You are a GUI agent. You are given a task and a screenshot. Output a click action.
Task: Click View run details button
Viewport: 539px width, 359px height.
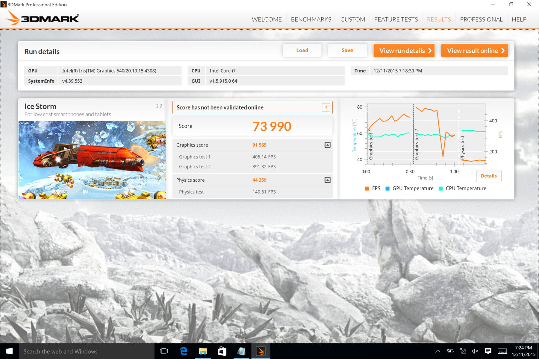404,51
